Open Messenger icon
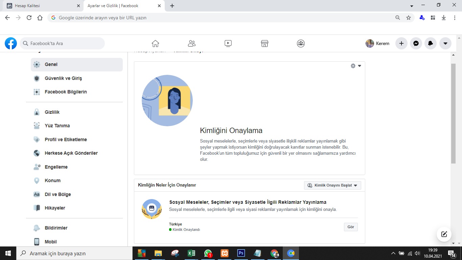 [x=416, y=43]
